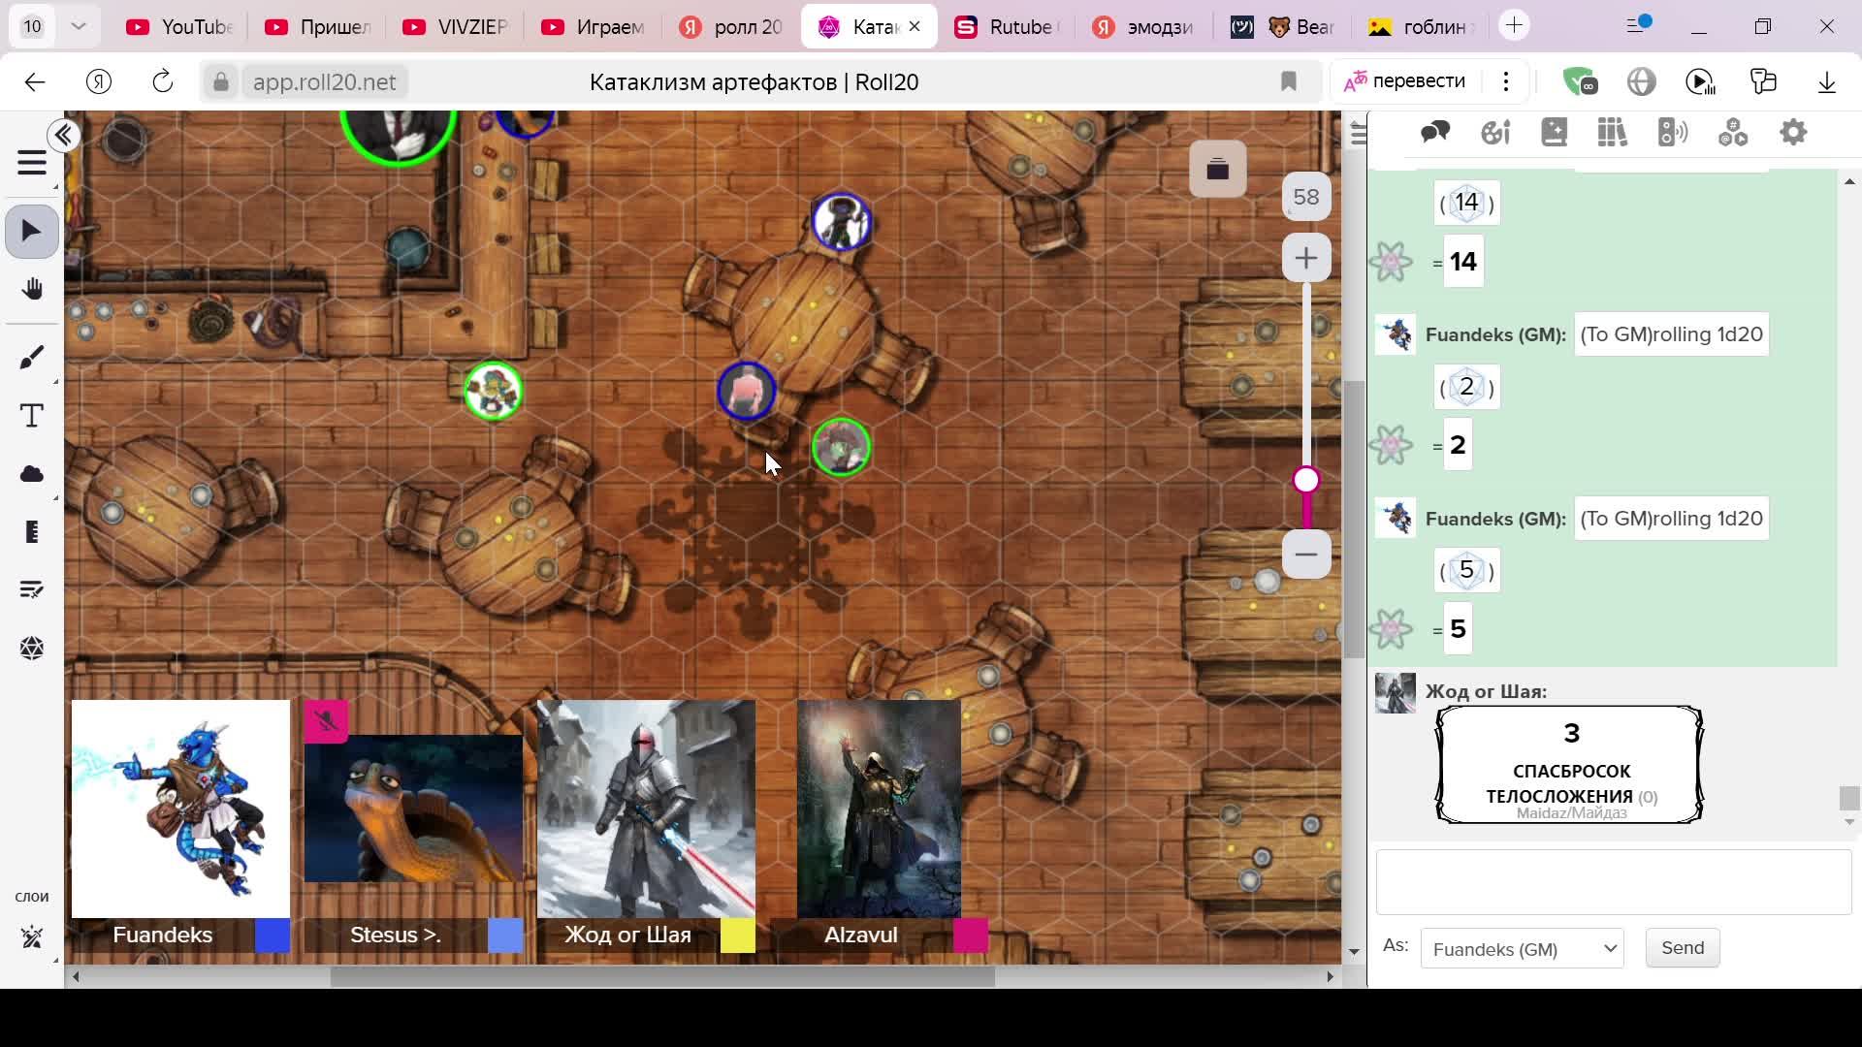Collapse the left toolbar with chevron
Screen dimensions: 1862x1047
click(64, 136)
